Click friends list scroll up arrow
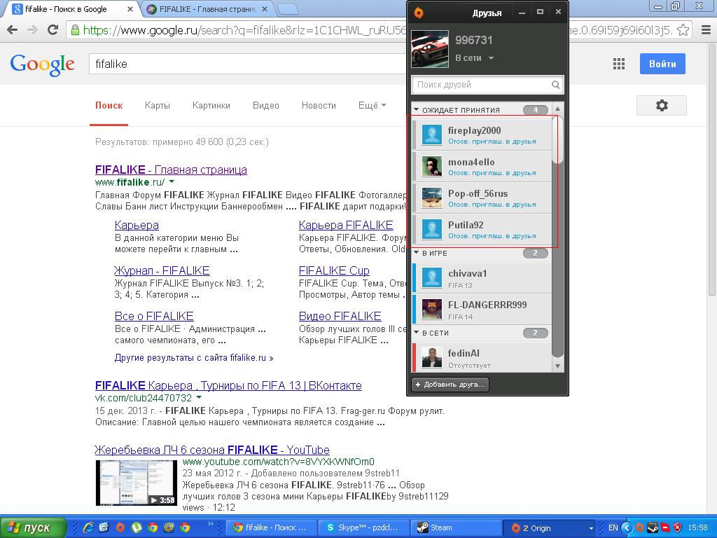The width and height of the screenshot is (717, 538). pos(557,109)
